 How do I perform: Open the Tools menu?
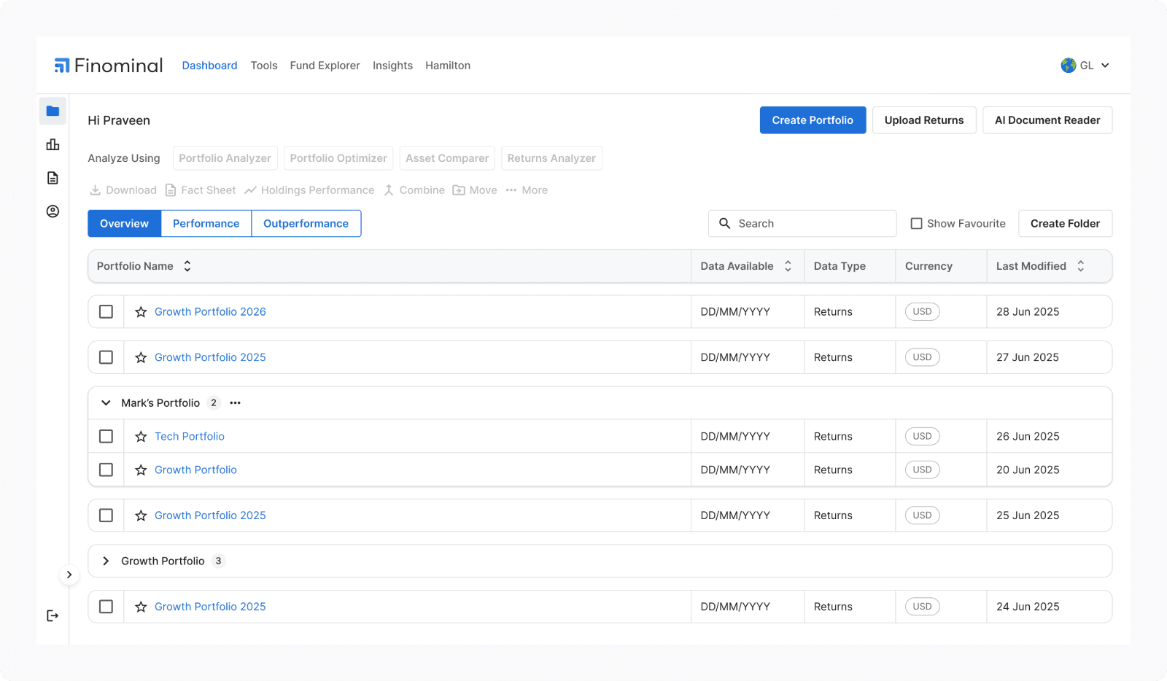[x=264, y=66]
